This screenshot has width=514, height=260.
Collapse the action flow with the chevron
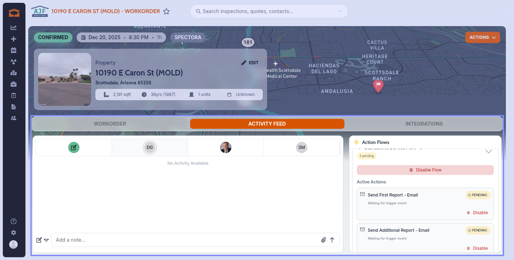pos(489,151)
